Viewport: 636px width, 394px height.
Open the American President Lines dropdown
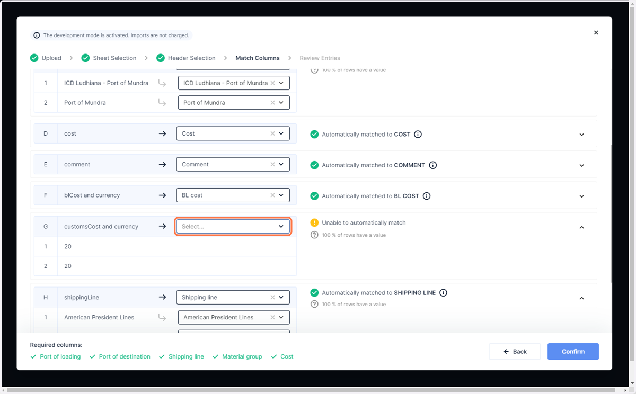point(281,317)
